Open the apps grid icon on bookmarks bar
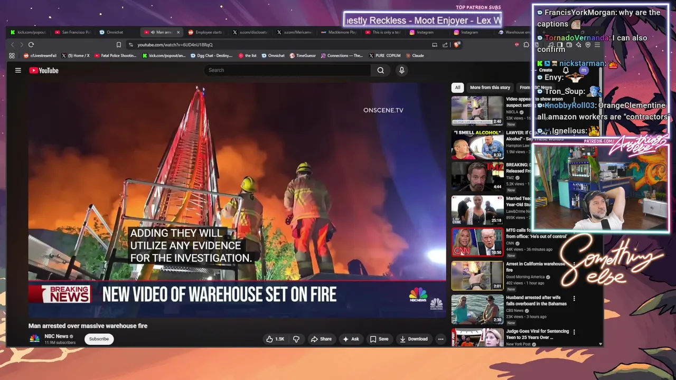676x380 pixels. tap(12, 55)
